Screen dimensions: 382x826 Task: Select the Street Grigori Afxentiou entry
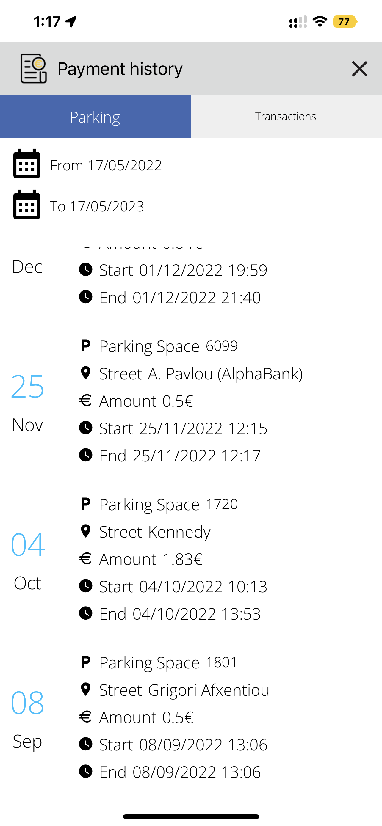click(184, 690)
